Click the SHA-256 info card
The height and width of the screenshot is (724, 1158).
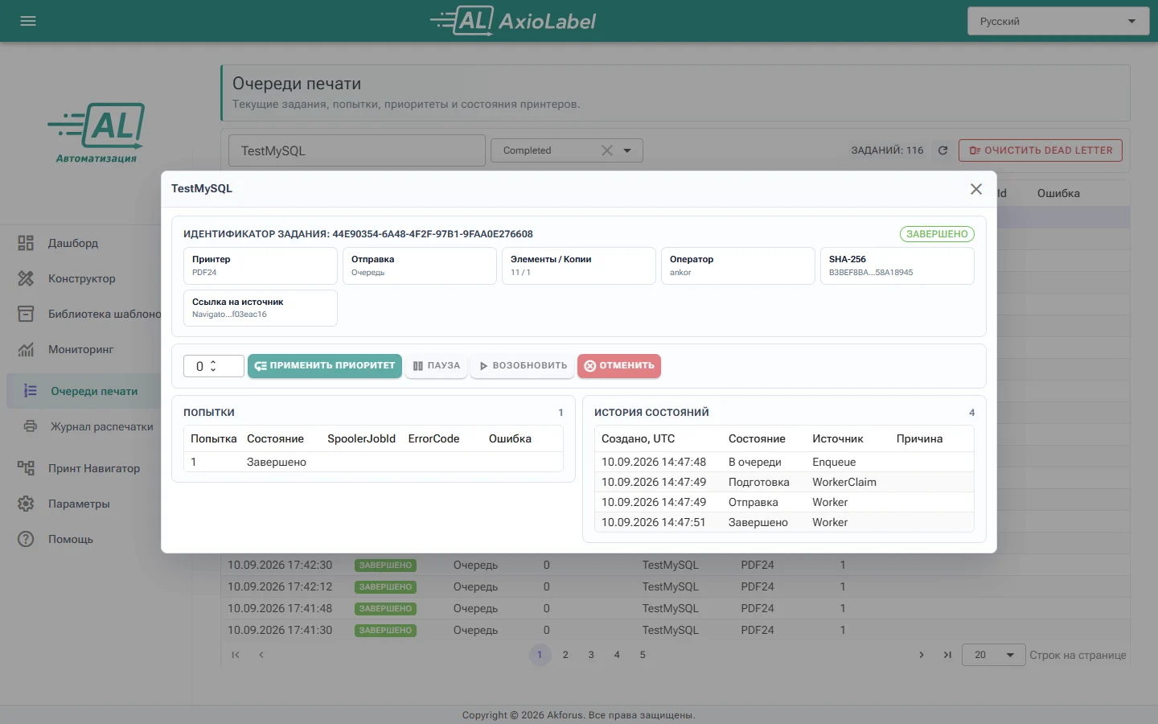[897, 265]
